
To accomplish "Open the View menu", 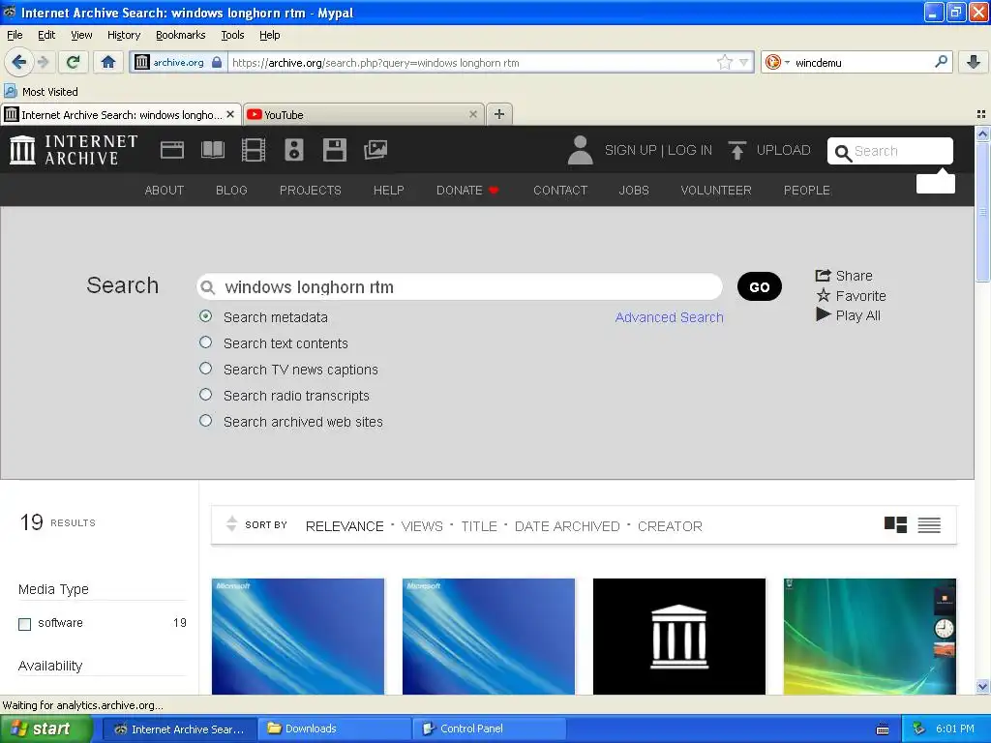I will 81,35.
